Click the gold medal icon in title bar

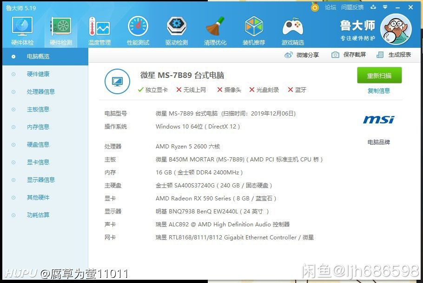point(315,7)
